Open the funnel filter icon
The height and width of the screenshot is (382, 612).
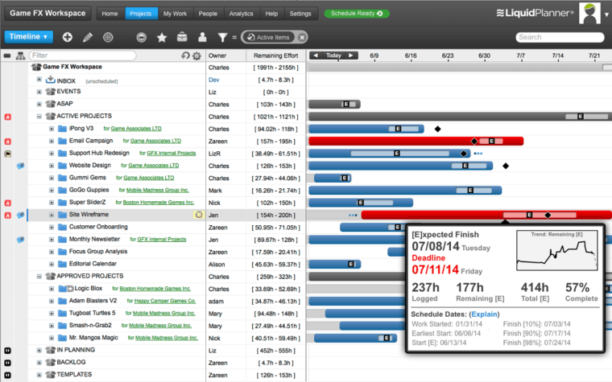point(222,37)
